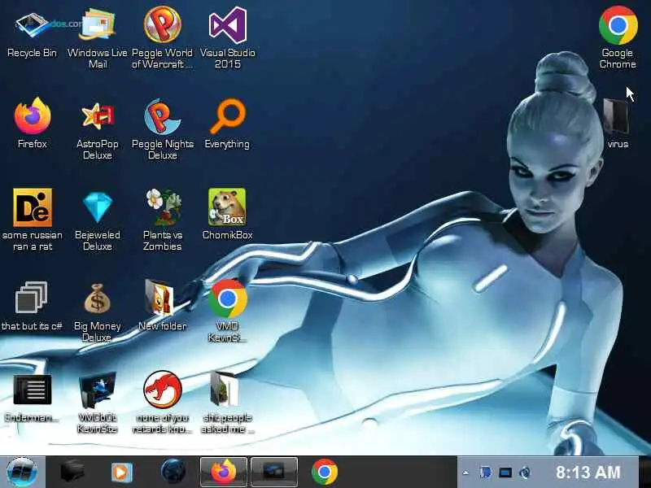
Task: Switch to the dark window taskbar button
Action: click(274, 472)
